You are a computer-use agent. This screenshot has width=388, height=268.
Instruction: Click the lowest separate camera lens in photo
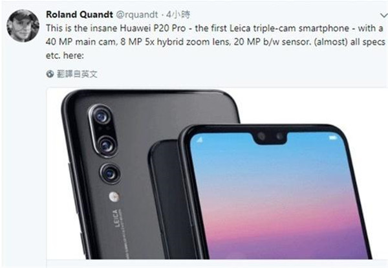(110, 173)
